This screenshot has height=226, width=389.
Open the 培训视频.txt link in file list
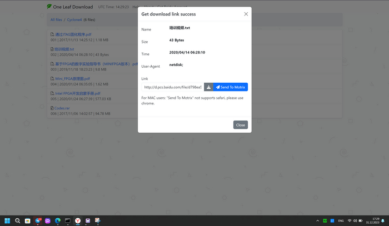click(x=64, y=49)
